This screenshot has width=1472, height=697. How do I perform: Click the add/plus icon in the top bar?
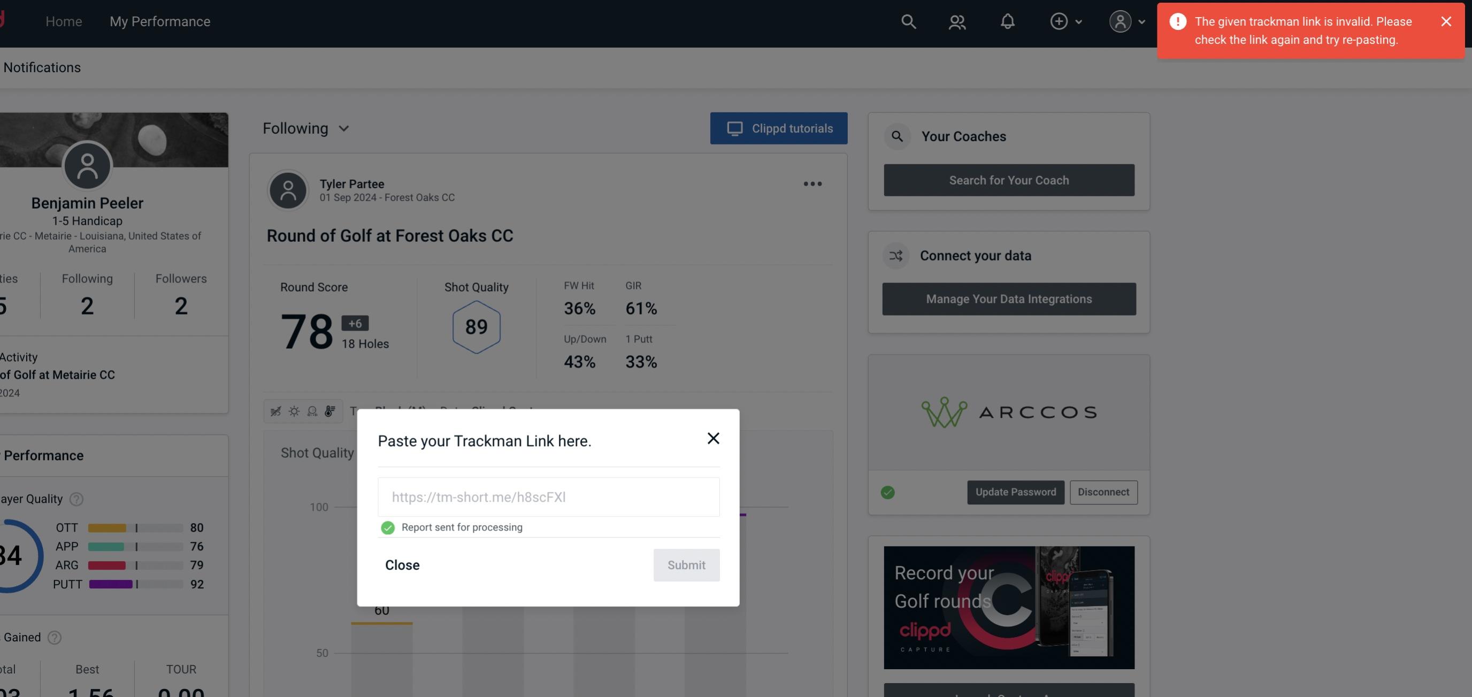tap(1059, 21)
